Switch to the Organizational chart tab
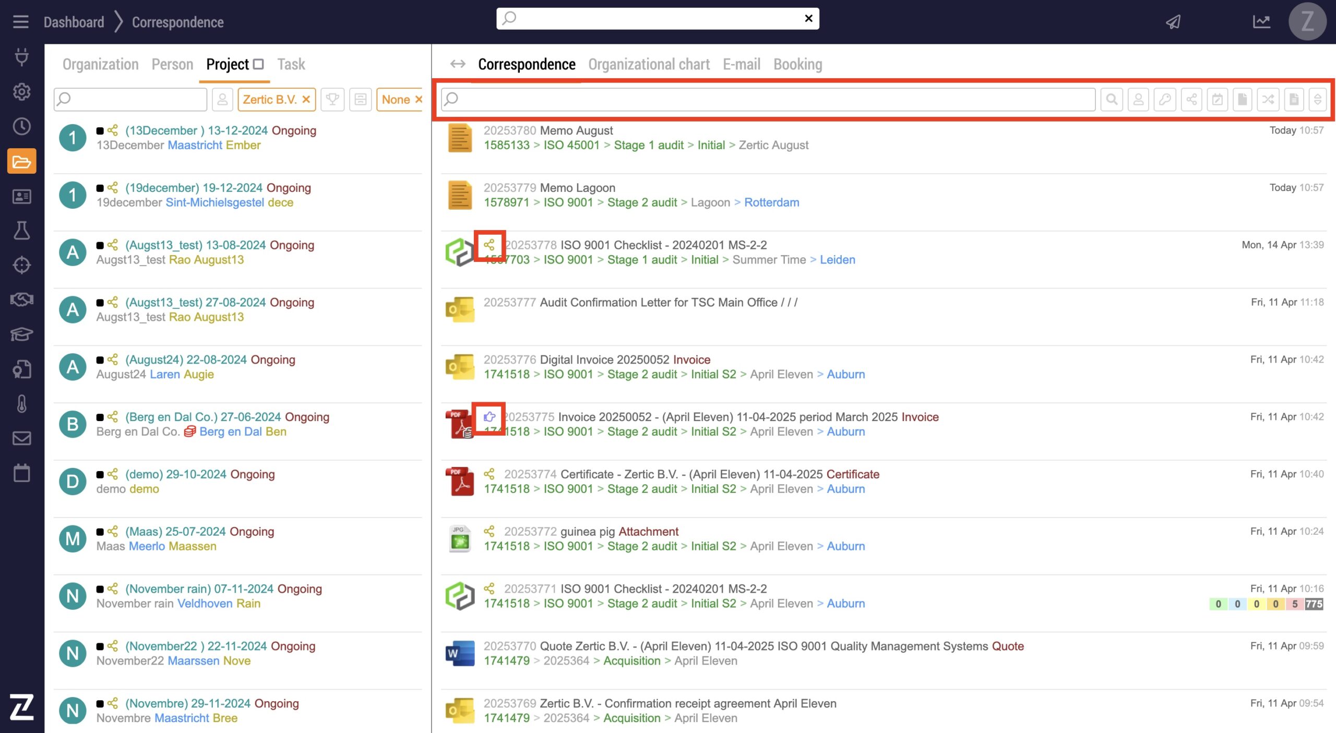 click(x=649, y=64)
